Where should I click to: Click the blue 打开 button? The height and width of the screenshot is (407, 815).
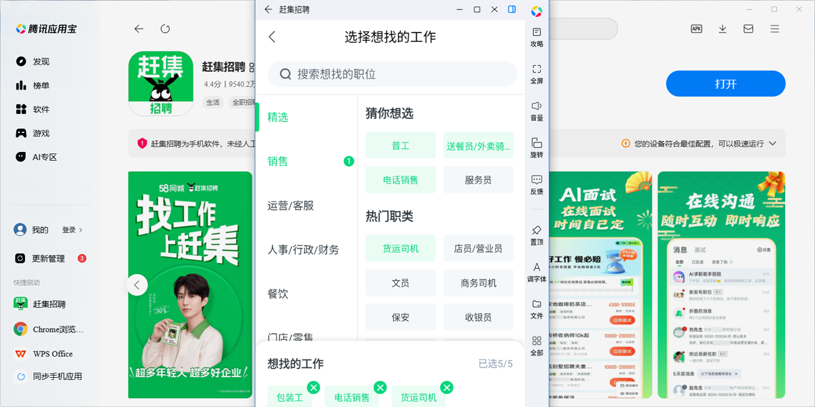point(725,84)
